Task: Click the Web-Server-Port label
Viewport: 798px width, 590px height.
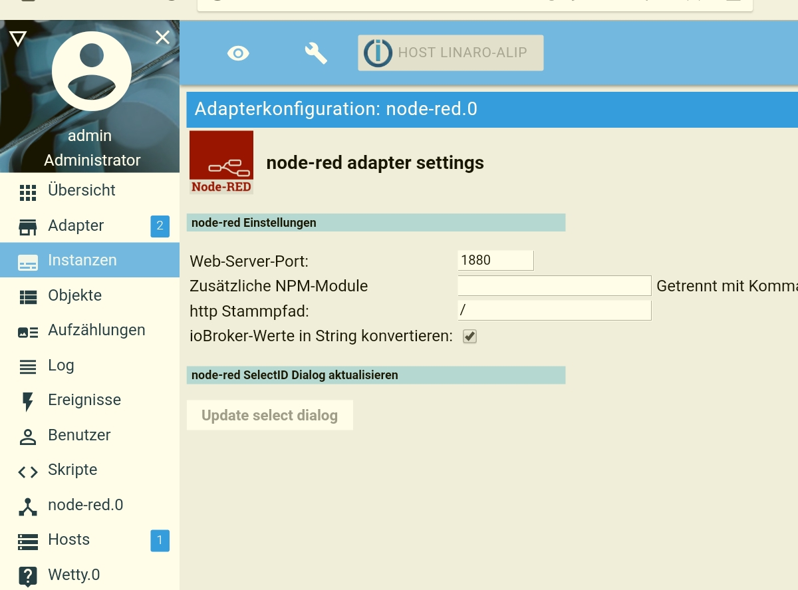Action: coord(249,261)
